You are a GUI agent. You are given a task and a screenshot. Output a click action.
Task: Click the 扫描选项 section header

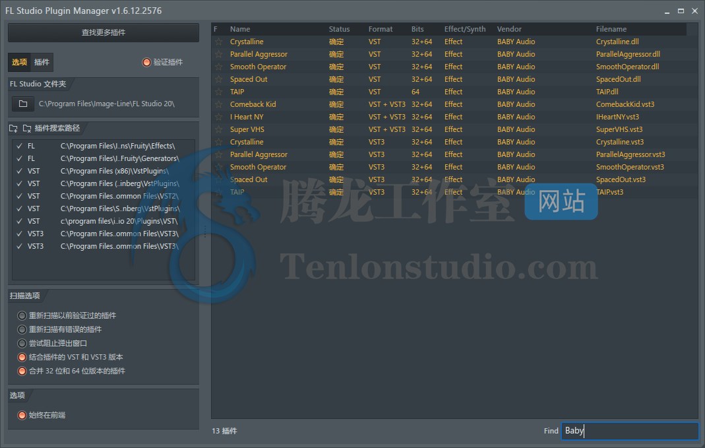(x=24, y=296)
